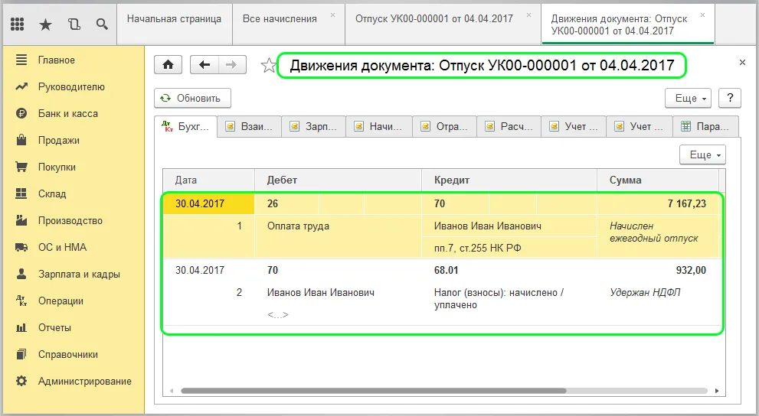
Task: Close the document movements form
Action: 742,63
